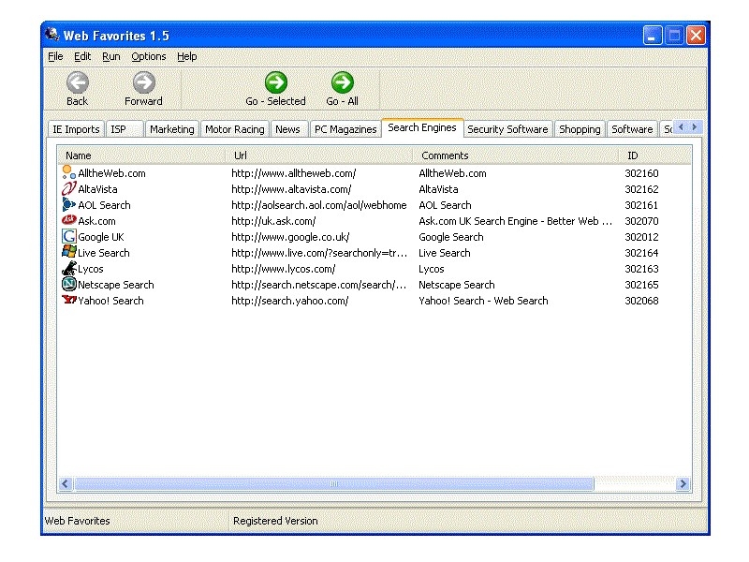The height and width of the screenshot is (562, 749).
Task: Close the Web Favorites window
Action: 696,36
